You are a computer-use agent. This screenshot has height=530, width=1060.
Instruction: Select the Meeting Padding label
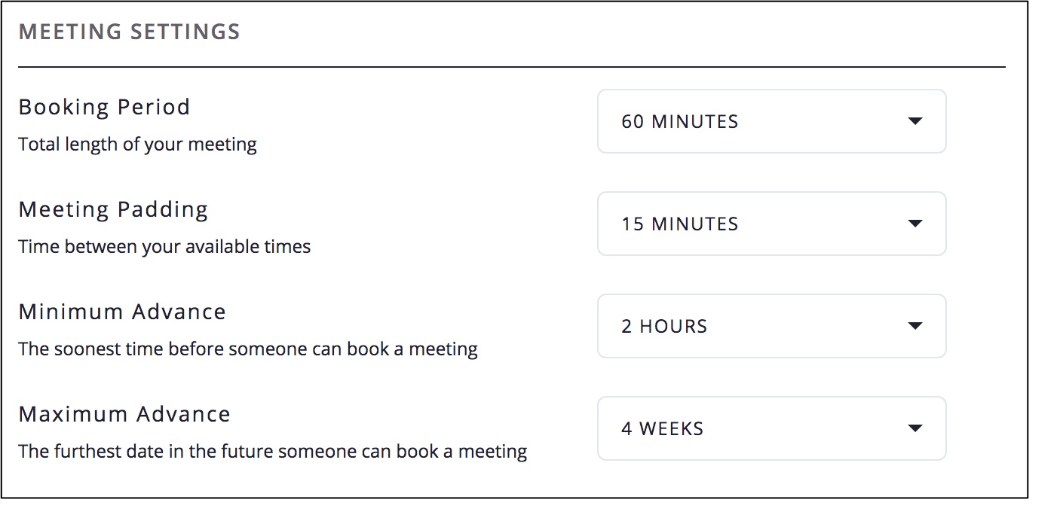click(113, 209)
